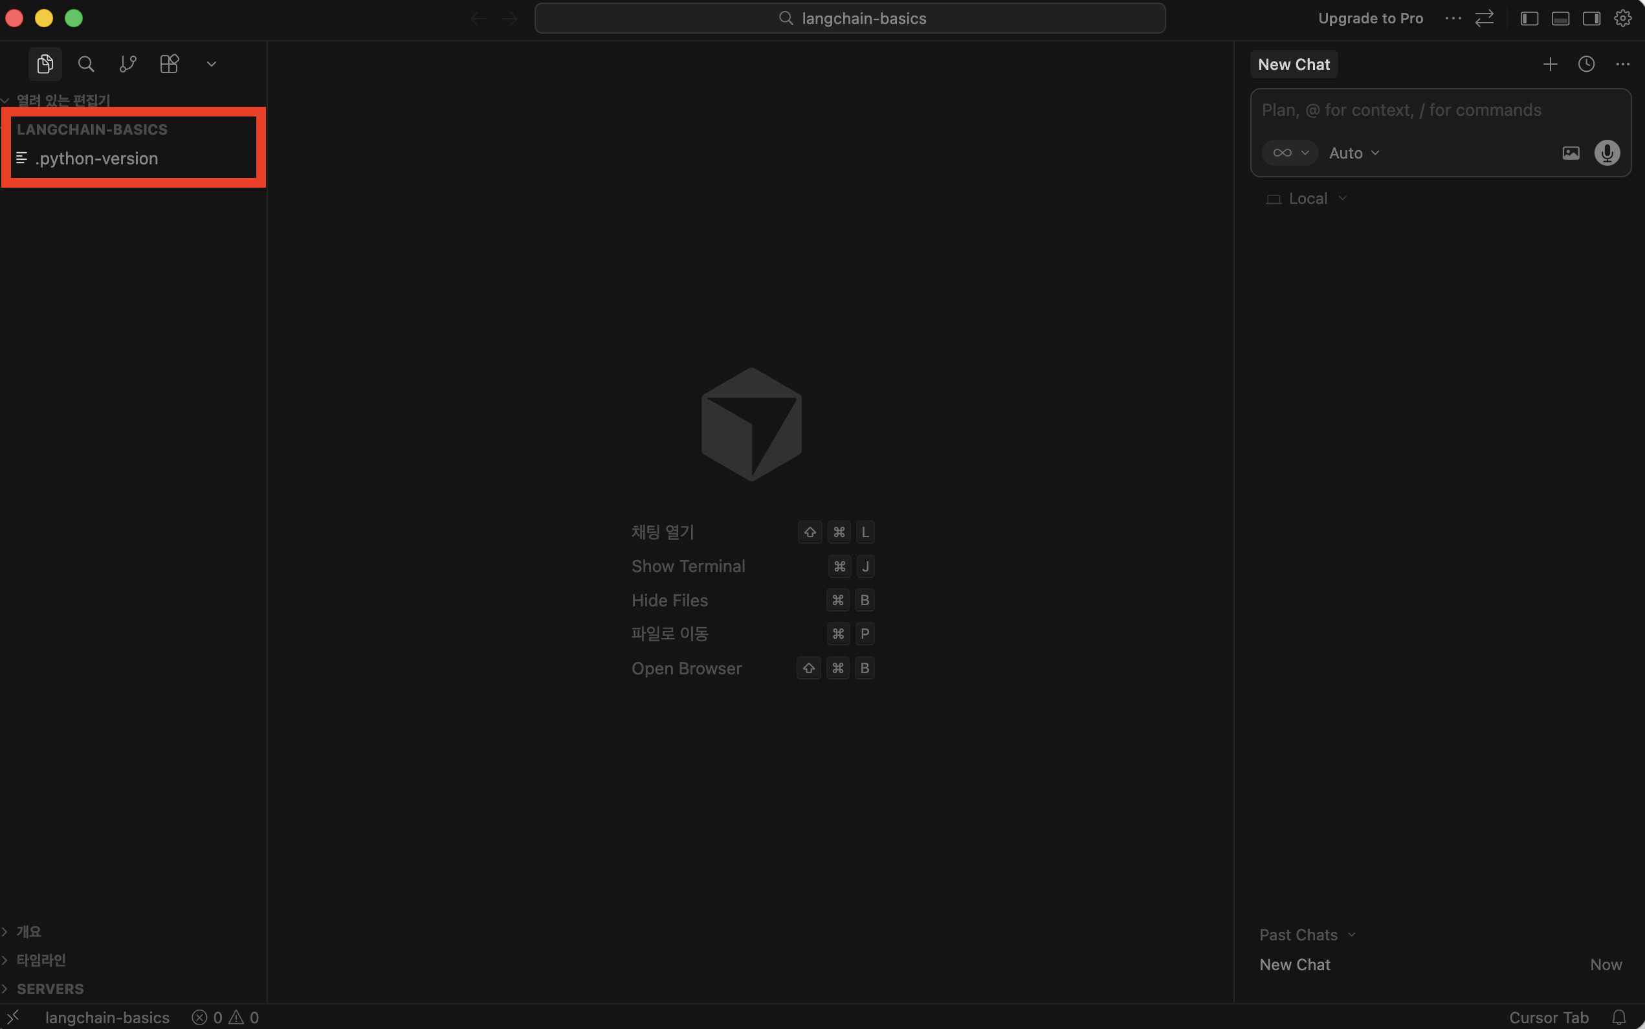
Task: Expand the 타임라인 section
Action: (41, 960)
